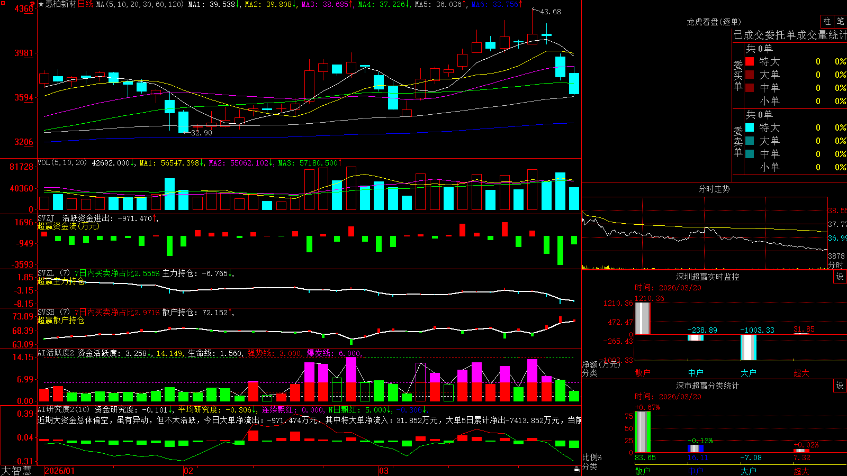Open 设 settings for 深市超赢分类统计

(840, 386)
